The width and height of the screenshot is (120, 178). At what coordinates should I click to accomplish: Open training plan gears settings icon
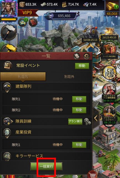point(87,122)
